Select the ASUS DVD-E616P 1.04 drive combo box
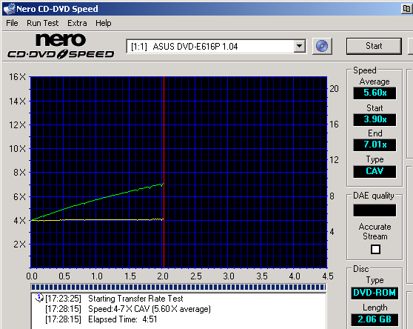This screenshot has width=413, height=329. point(216,47)
